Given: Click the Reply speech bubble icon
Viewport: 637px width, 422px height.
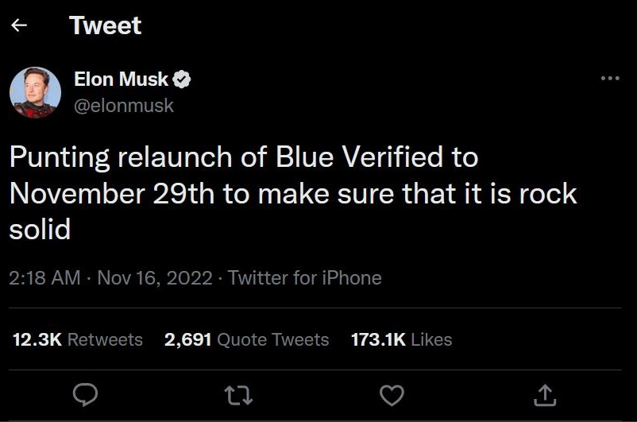Looking at the screenshot, I should tap(85, 393).
